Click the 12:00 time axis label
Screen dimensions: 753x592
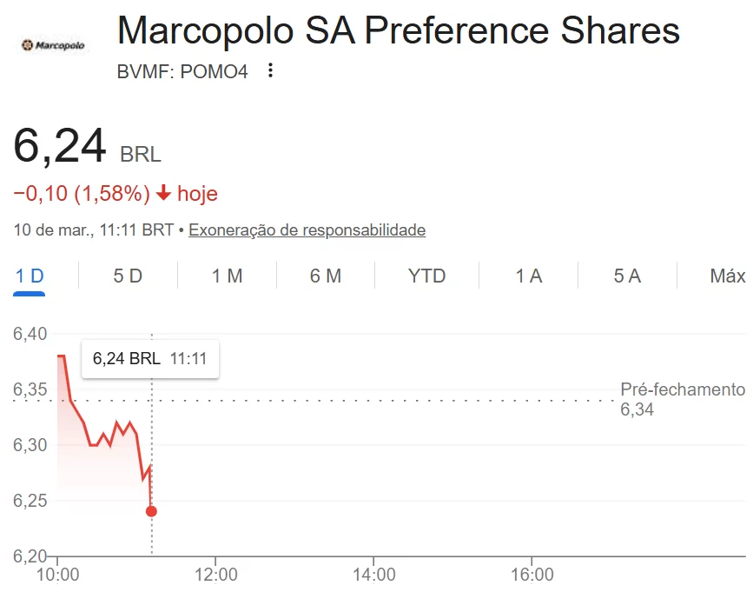click(x=215, y=575)
